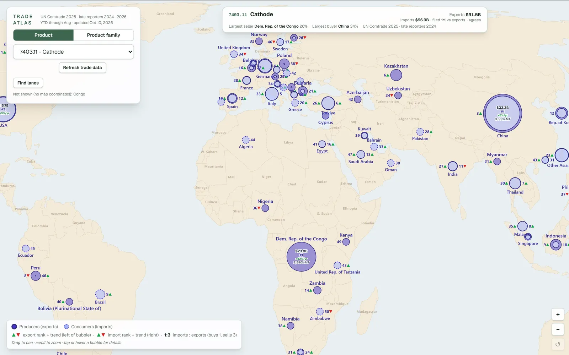Click the Oman consumer bubble

391,163
